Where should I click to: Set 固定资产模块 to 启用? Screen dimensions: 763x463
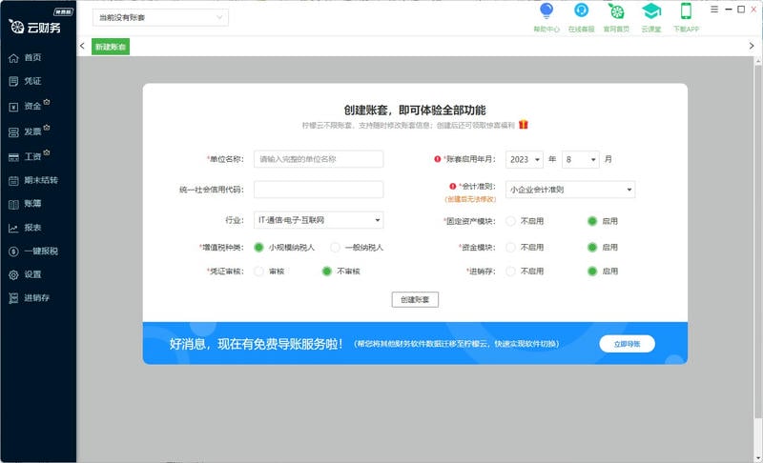[591, 221]
